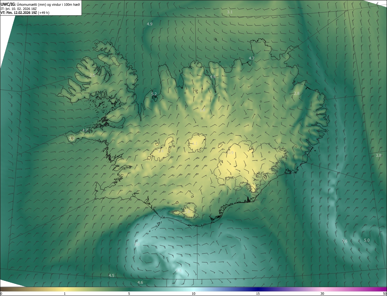
Task: Click the "(+49 h)" forecast offset label
Action: click(x=44, y=13)
